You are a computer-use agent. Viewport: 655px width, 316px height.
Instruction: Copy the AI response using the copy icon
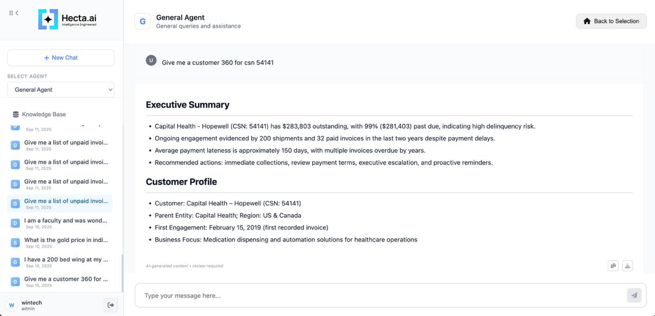click(x=613, y=266)
